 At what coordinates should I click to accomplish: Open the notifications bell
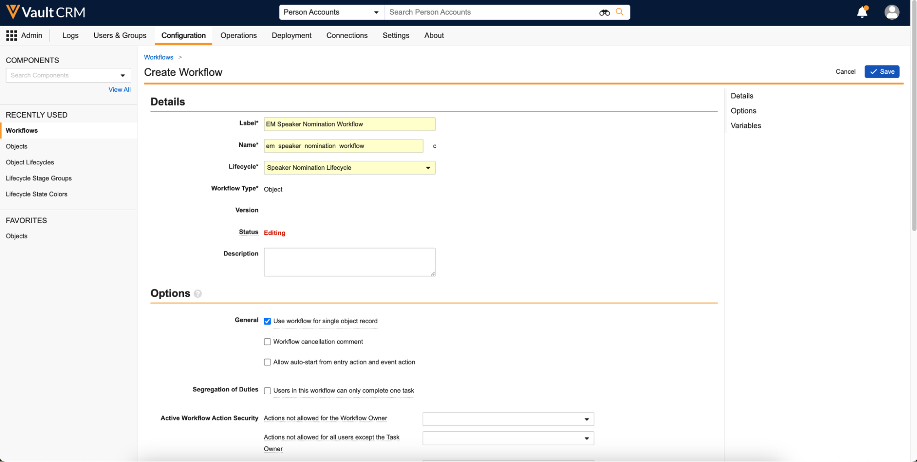point(862,12)
